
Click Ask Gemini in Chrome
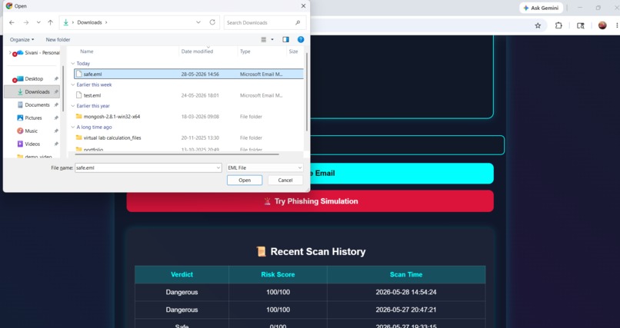tap(541, 8)
